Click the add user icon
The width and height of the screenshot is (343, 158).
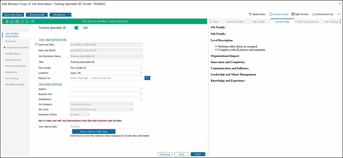pyautogui.click(x=27, y=21)
